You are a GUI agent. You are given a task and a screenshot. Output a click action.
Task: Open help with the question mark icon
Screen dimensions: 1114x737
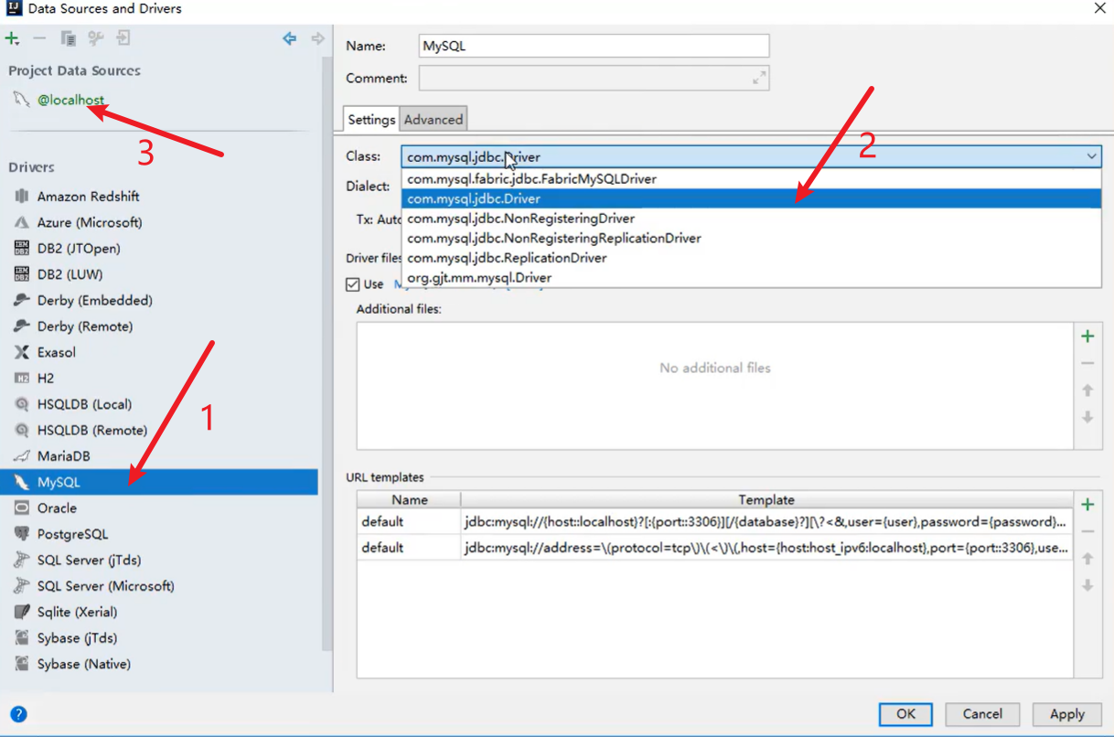tap(18, 714)
